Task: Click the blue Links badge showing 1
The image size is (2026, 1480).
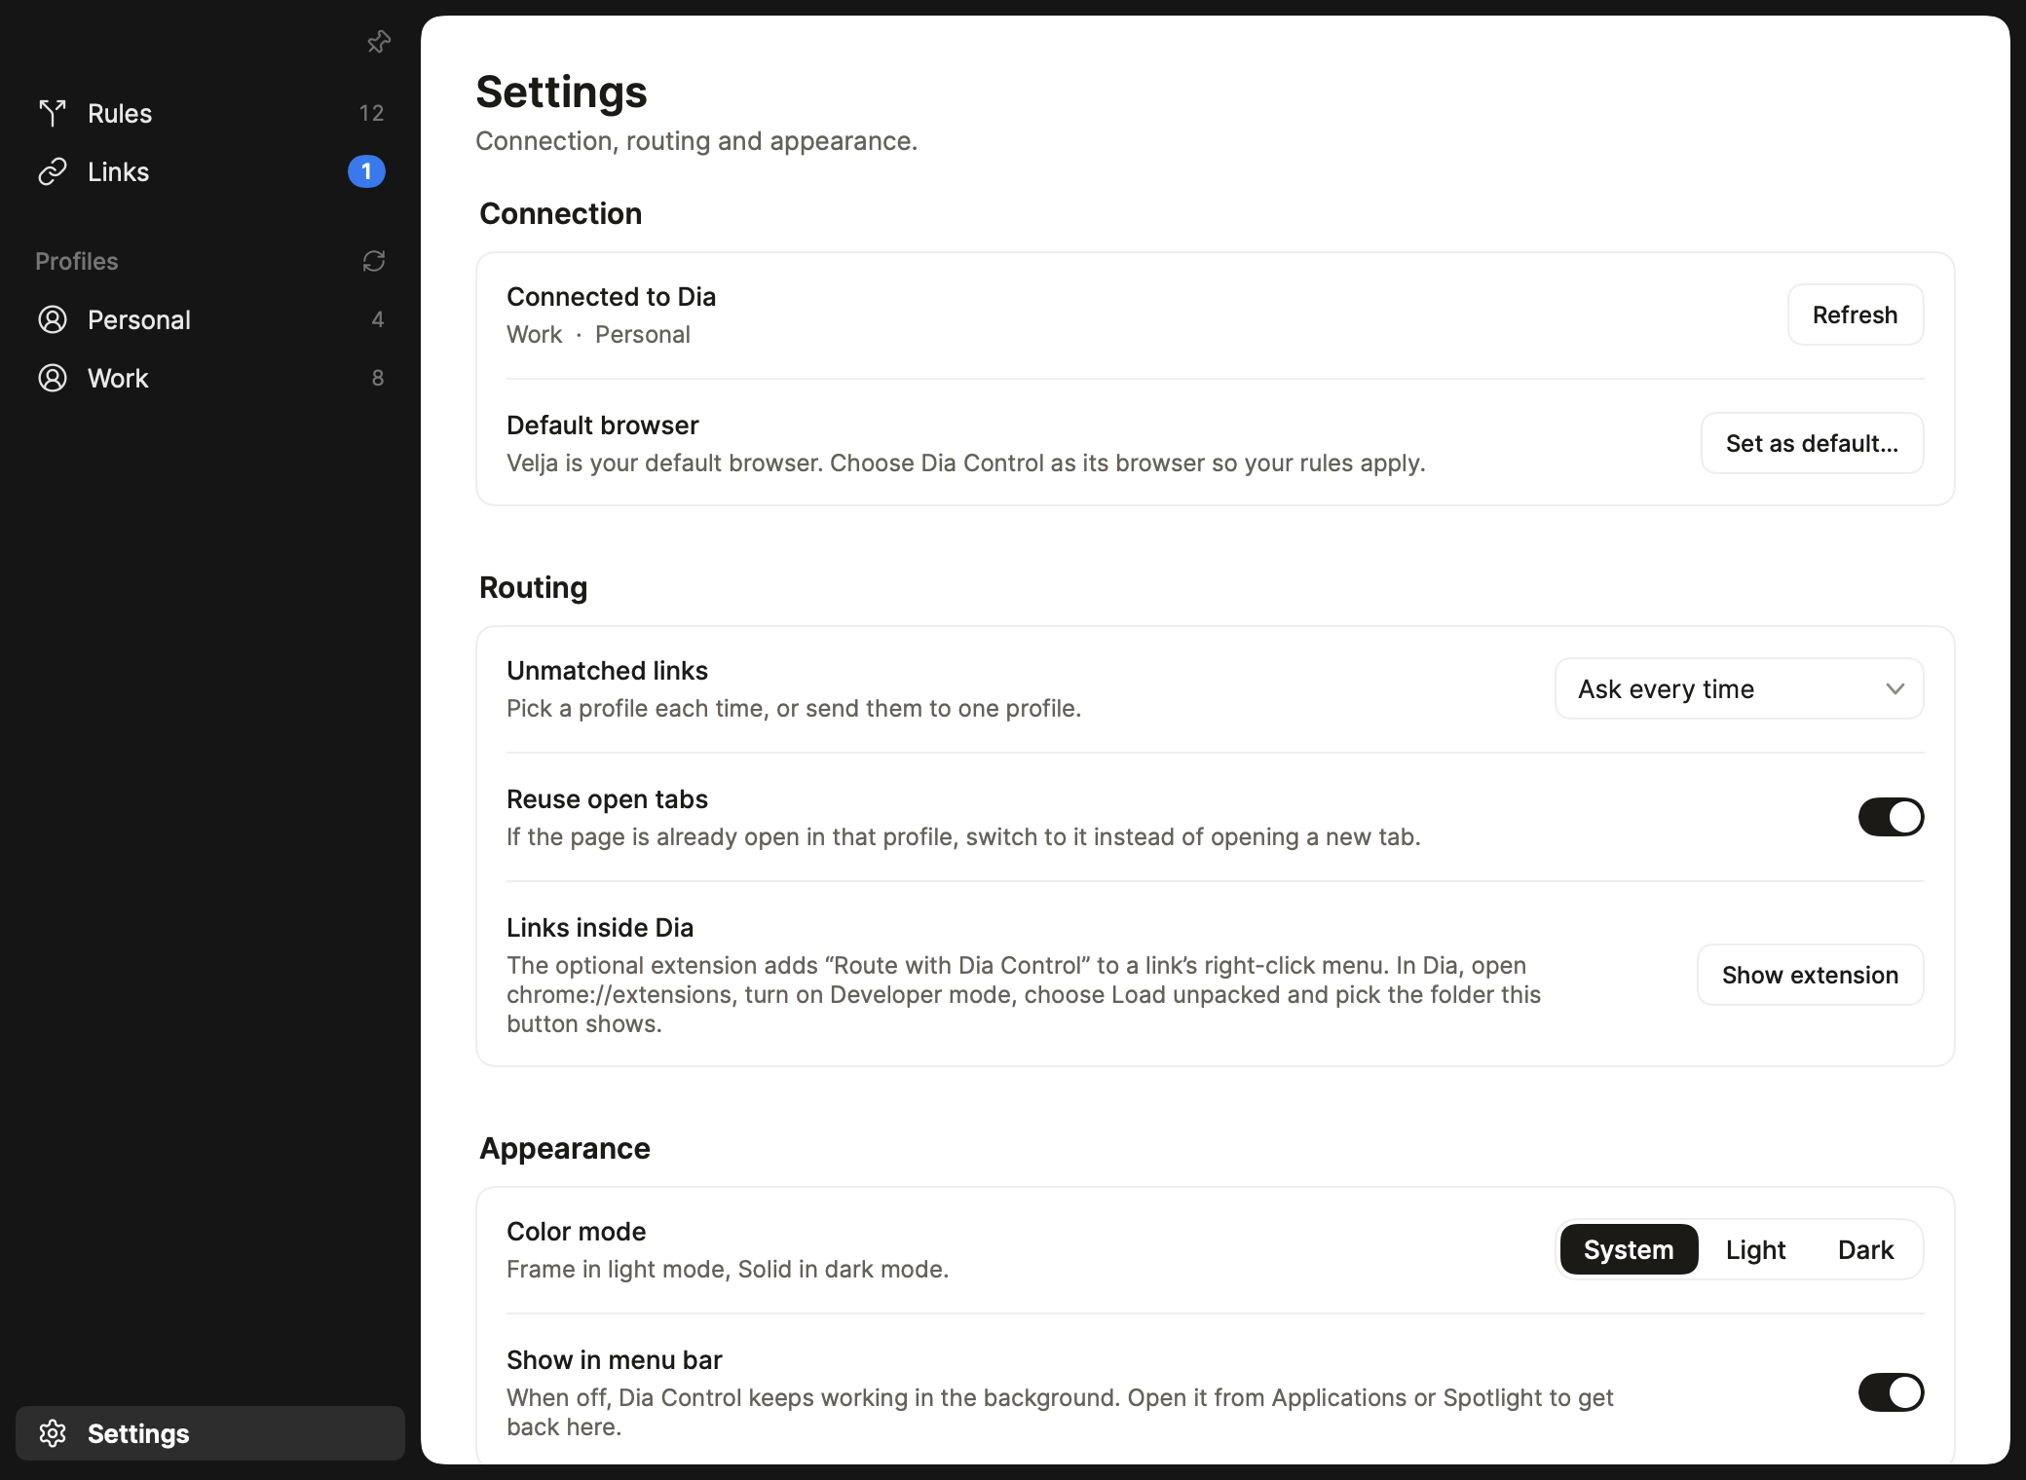Action: [x=366, y=171]
